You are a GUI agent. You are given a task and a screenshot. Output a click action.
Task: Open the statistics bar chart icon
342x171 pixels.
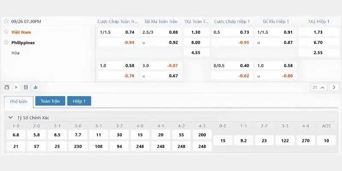[35, 88]
